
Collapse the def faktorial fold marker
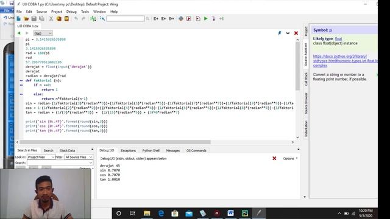point(21,80)
